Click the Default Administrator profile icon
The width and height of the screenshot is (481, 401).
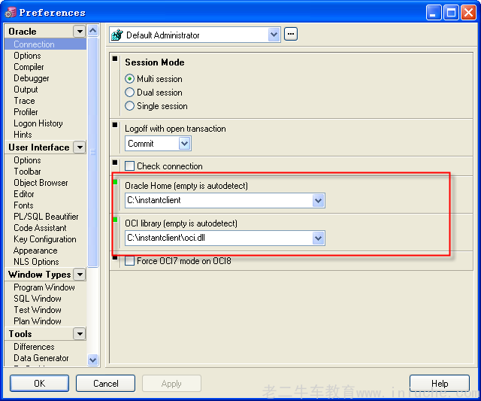(117, 35)
